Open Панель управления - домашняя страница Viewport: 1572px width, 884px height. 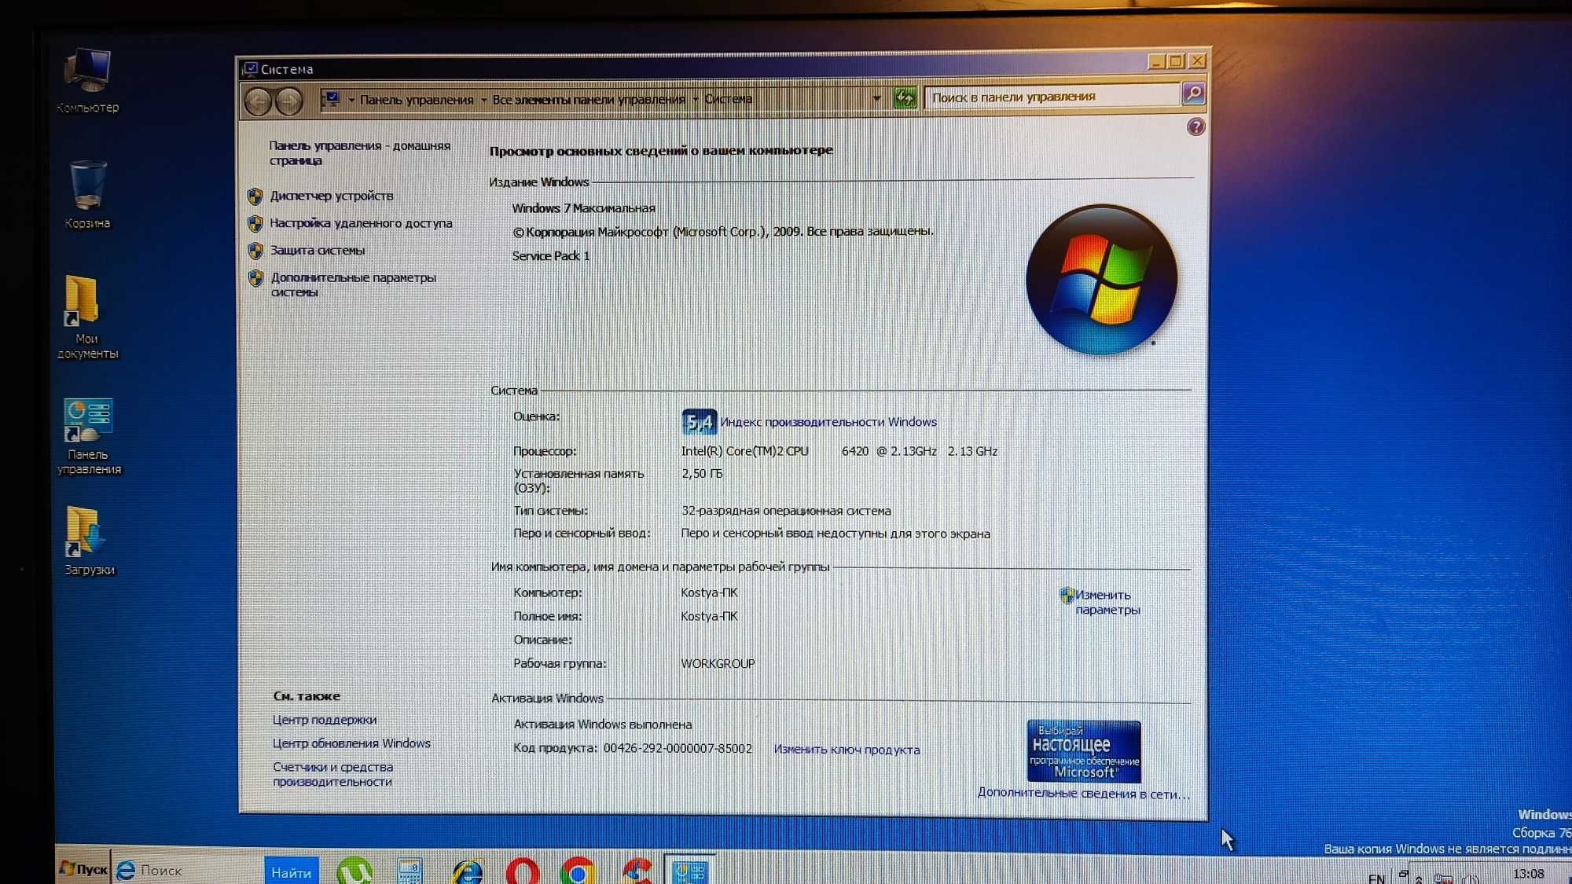coord(359,152)
